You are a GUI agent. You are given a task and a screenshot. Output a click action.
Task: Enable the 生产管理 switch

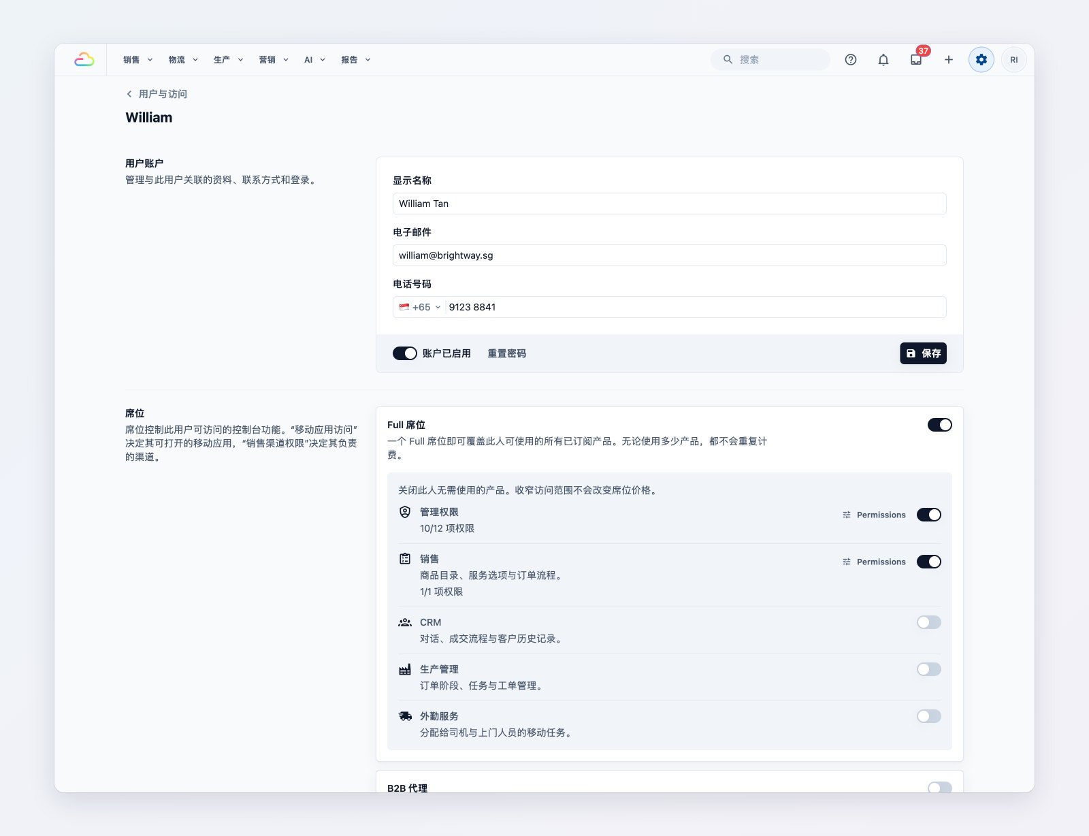pyautogui.click(x=929, y=669)
